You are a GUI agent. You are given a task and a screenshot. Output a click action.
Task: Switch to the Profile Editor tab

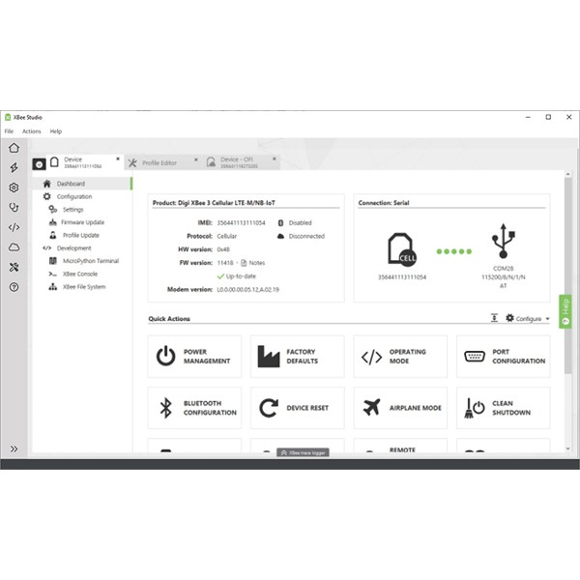159,162
